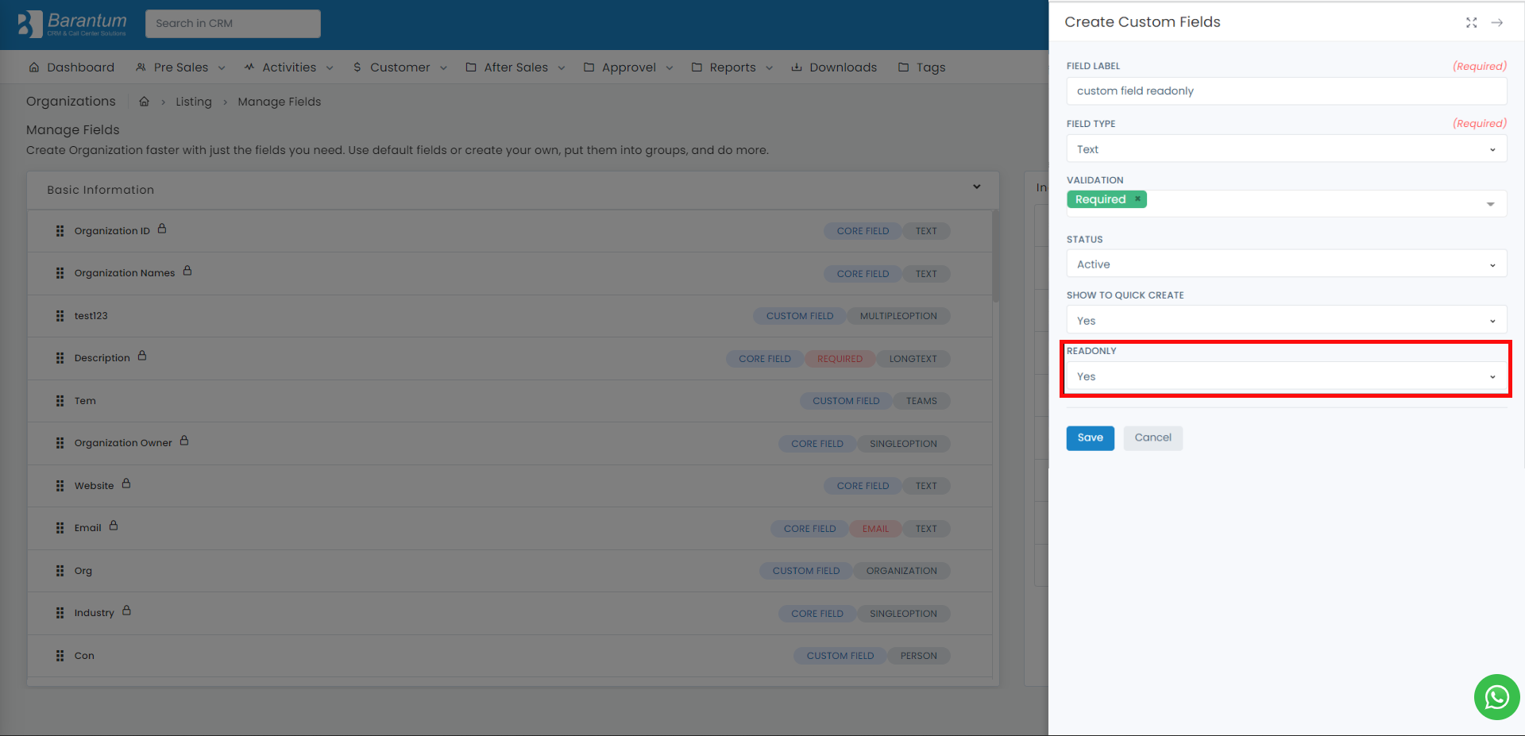This screenshot has height=736, width=1525.
Task: Open the Pre Sales menu
Action: 180,67
